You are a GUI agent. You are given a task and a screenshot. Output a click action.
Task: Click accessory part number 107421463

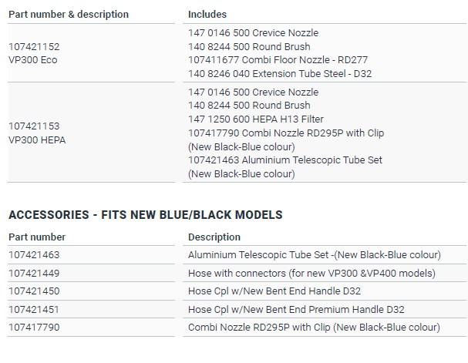34,255
